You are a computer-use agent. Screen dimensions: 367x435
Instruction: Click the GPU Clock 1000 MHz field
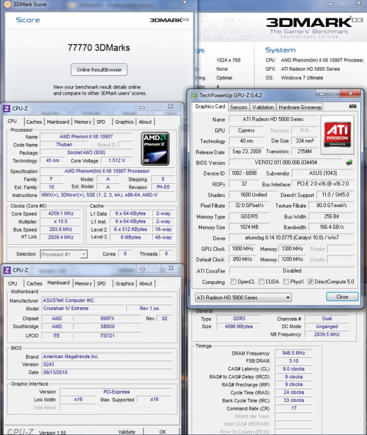coord(243,249)
